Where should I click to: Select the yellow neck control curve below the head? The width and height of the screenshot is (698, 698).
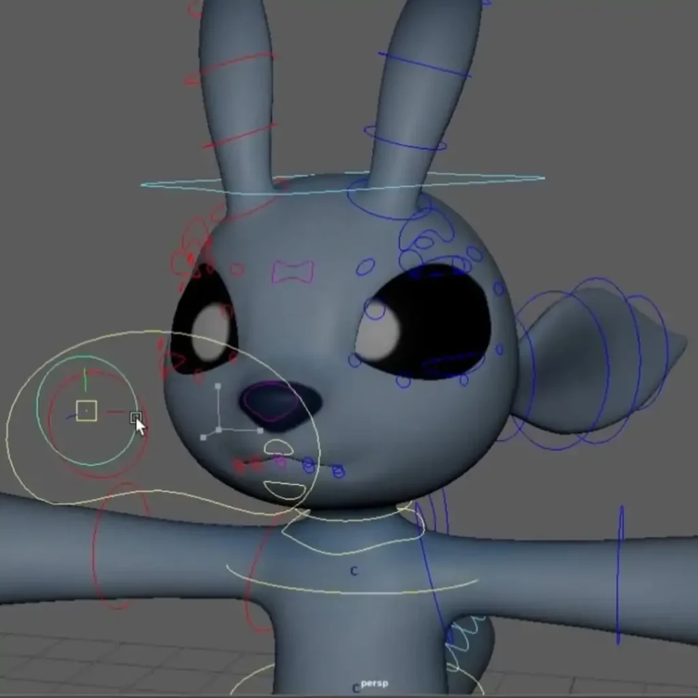354,530
